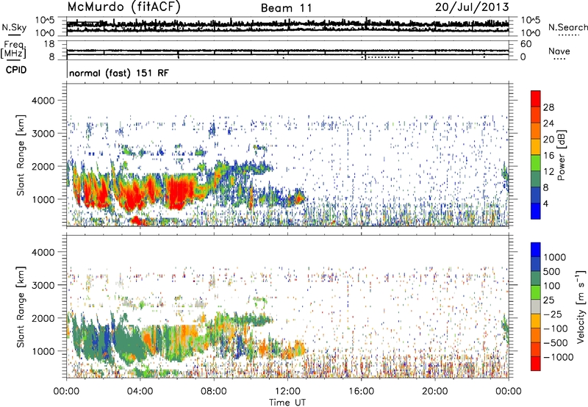Image resolution: width=588 pixels, height=407 pixels.
Task: Click the "Velocity [m s-1]" colorbar title
Action: click(581, 306)
